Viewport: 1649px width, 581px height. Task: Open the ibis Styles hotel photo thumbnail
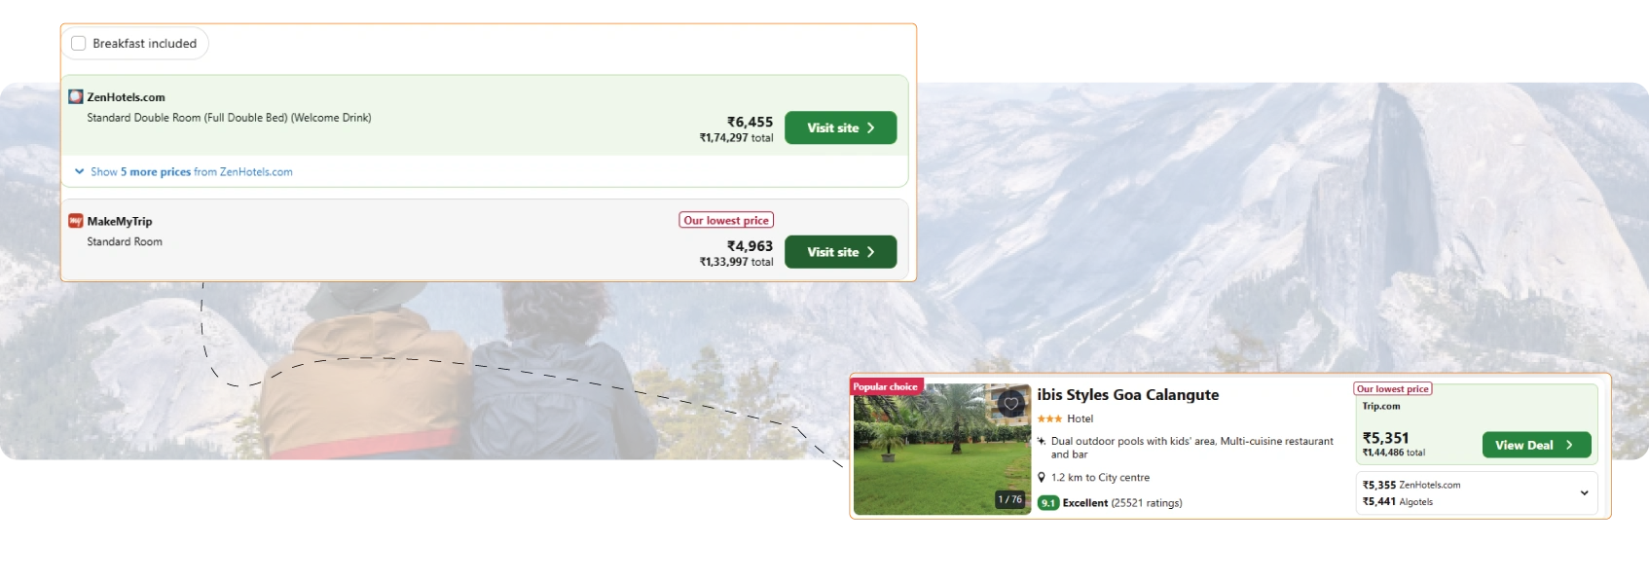pyautogui.click(x=941, y=450)
